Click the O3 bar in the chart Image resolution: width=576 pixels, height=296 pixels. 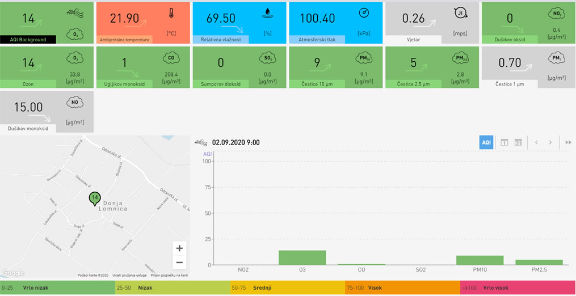302,257
